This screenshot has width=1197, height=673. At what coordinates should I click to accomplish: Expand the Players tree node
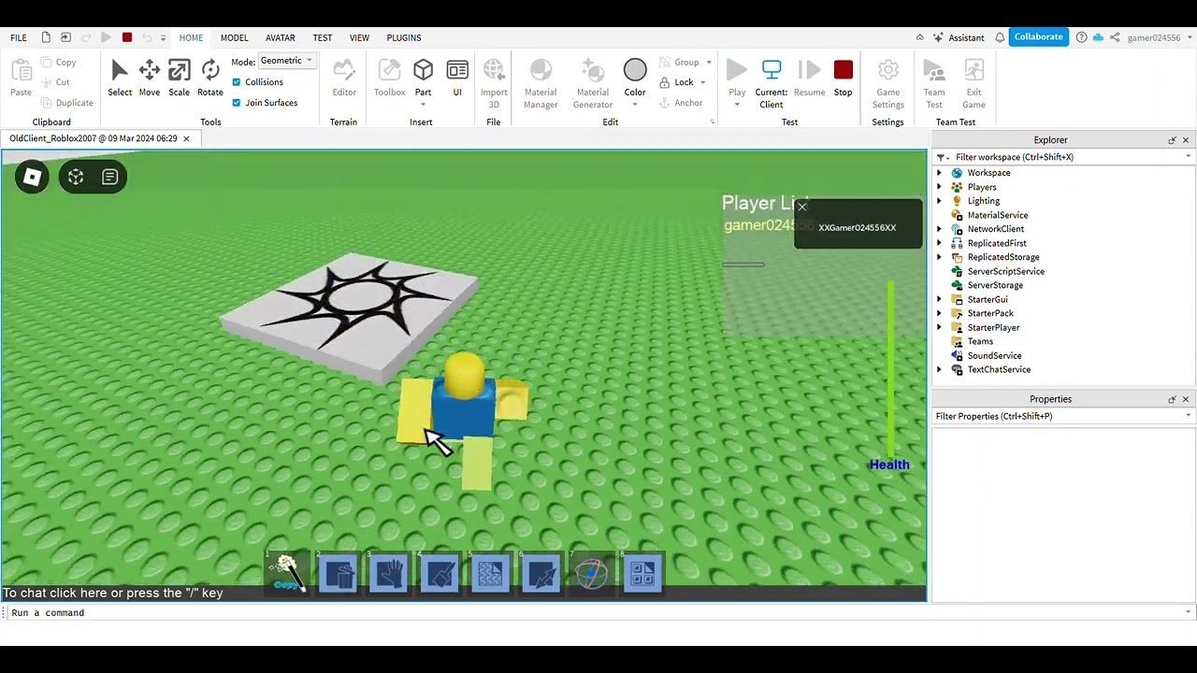pyautogui.click(x=940, y=187)
